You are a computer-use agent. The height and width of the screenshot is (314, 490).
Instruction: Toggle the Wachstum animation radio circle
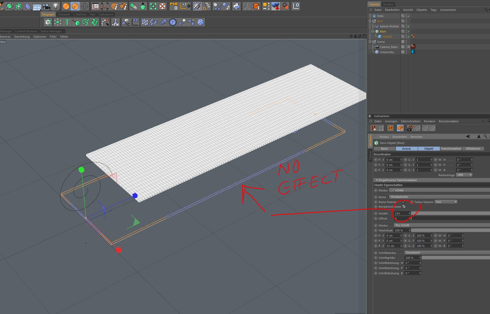(376, 230)
